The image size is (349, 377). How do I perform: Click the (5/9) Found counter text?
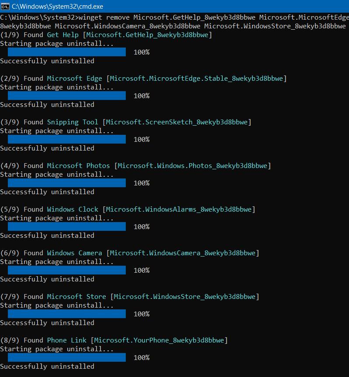pyautogui.click(x=22, y=209)
